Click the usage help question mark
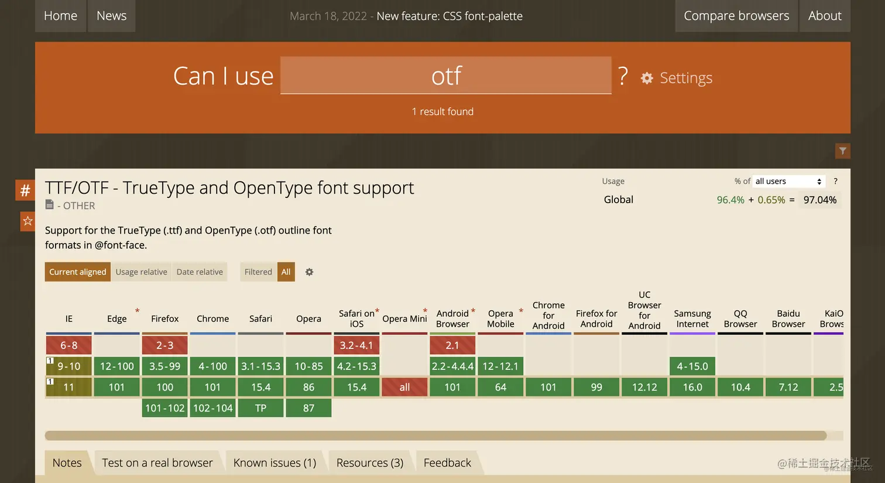The height and width of the screenshot is (483, 885). coord(835,181)
